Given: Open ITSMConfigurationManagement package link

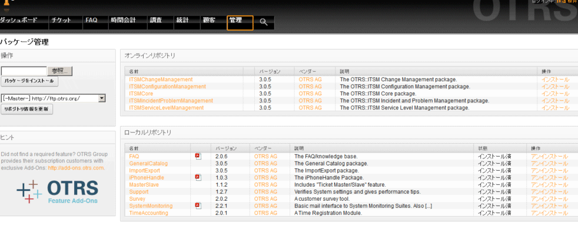Looking at the screenshot, I should 167,87.
